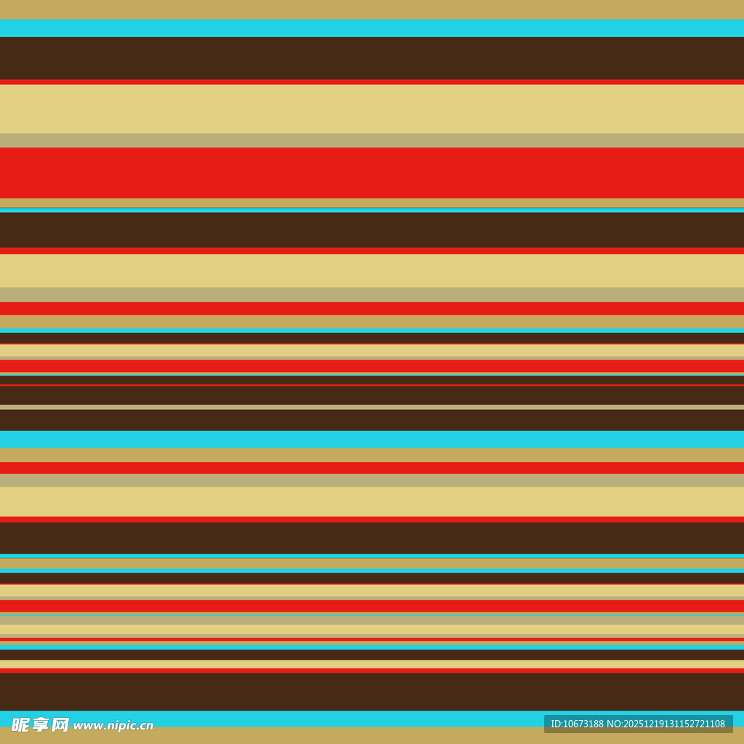
Task: Click the gold stripe directly below the widest red band
Action: click(x=372, y=203)
